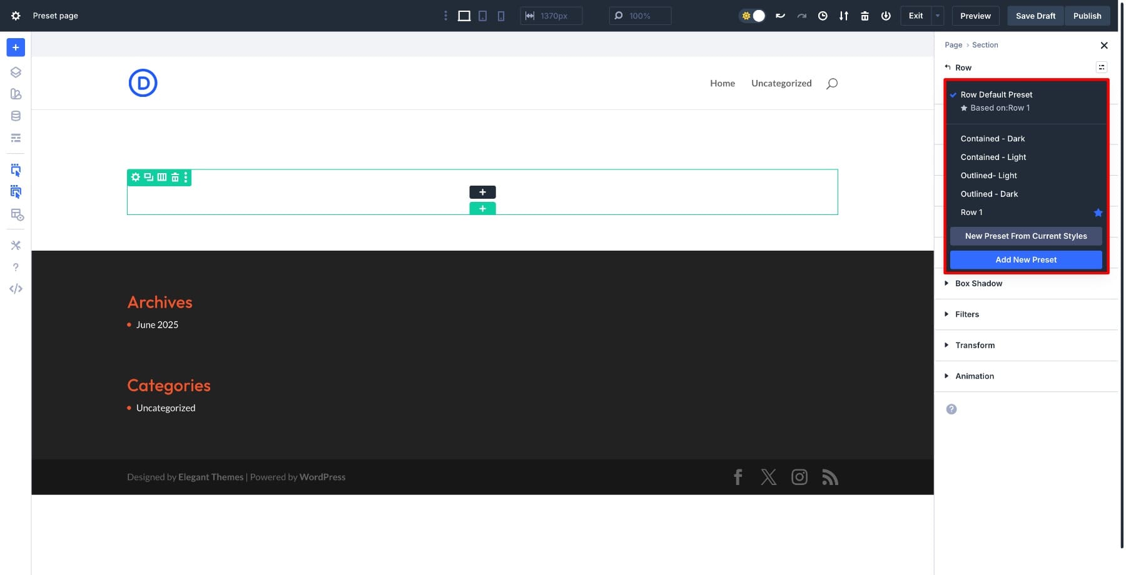Delete row using the green toolbar trash icon

coord(175,177)
